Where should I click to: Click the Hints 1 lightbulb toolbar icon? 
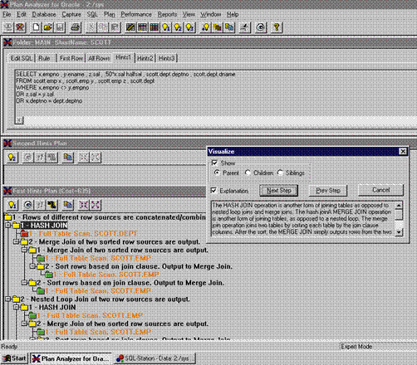166,27
